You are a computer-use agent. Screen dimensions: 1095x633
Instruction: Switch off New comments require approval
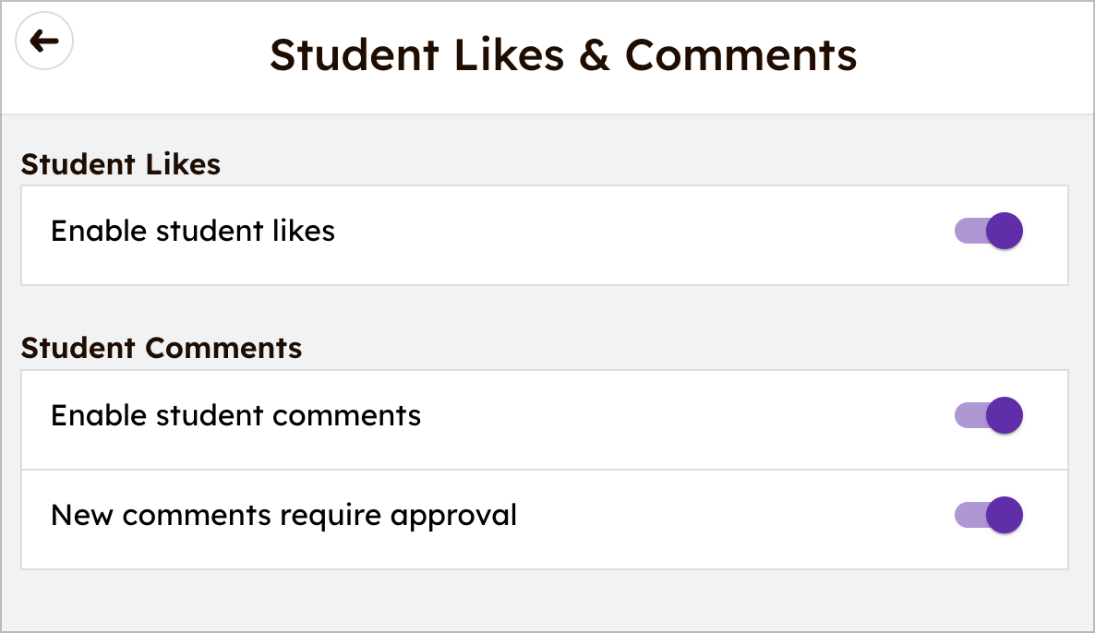tap(988, 515)
